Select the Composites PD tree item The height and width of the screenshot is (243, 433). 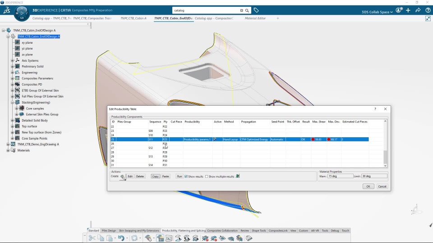32,85
